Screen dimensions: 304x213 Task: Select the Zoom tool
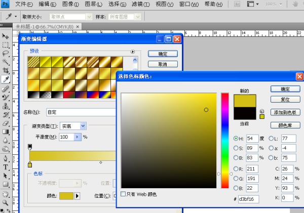pos(6,203)
